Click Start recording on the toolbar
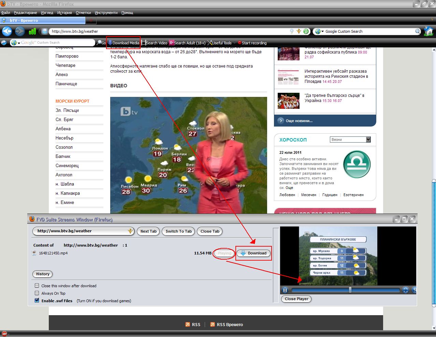Image resolution: width=436 pixels, height=337 pixels. (252, 43)
